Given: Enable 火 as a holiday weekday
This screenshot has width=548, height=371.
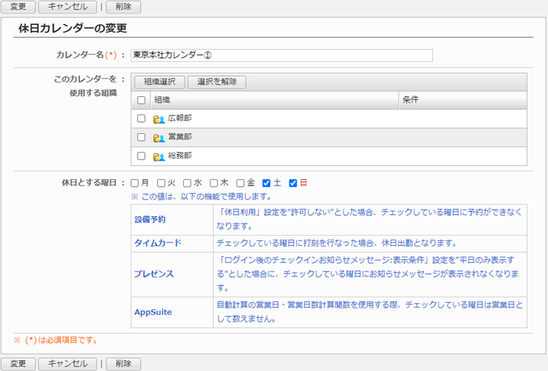Looking at the screenshot, I should tap(161, 183).
